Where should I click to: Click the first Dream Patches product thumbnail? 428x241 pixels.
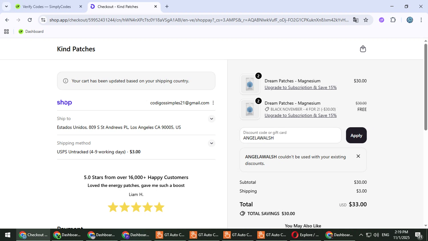tap(250, 85)
